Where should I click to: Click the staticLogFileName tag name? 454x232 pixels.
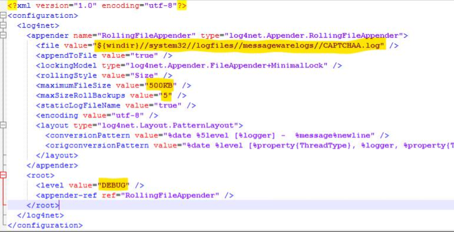(81, 106)
